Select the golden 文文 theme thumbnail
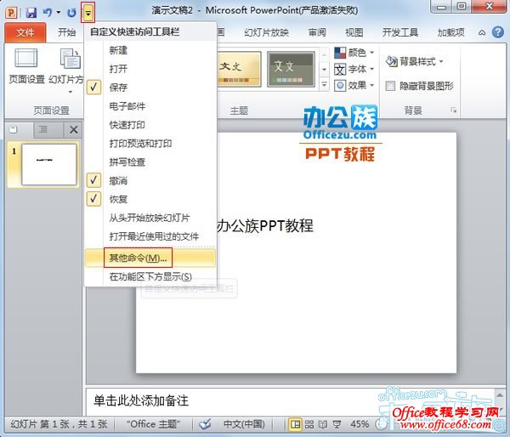The width and height of the screenshot is (510, 437). [240, 69]
